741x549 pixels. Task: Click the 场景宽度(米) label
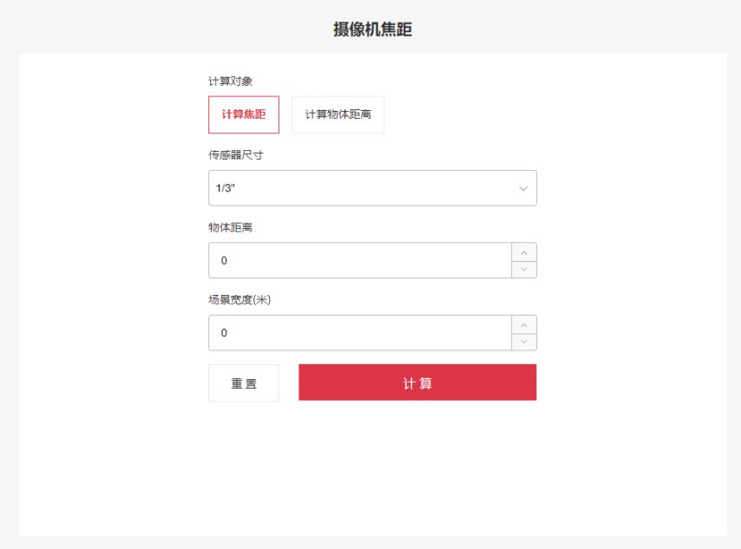tap(240, 300)
